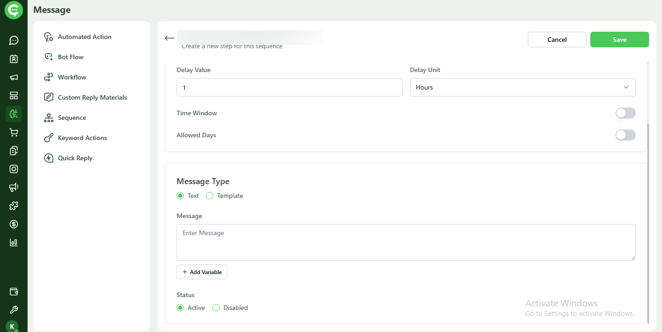The image size is (662, 332).
Task: Click the wrench tools icon near the sidebar bottom
Action: tap(13, 309)
